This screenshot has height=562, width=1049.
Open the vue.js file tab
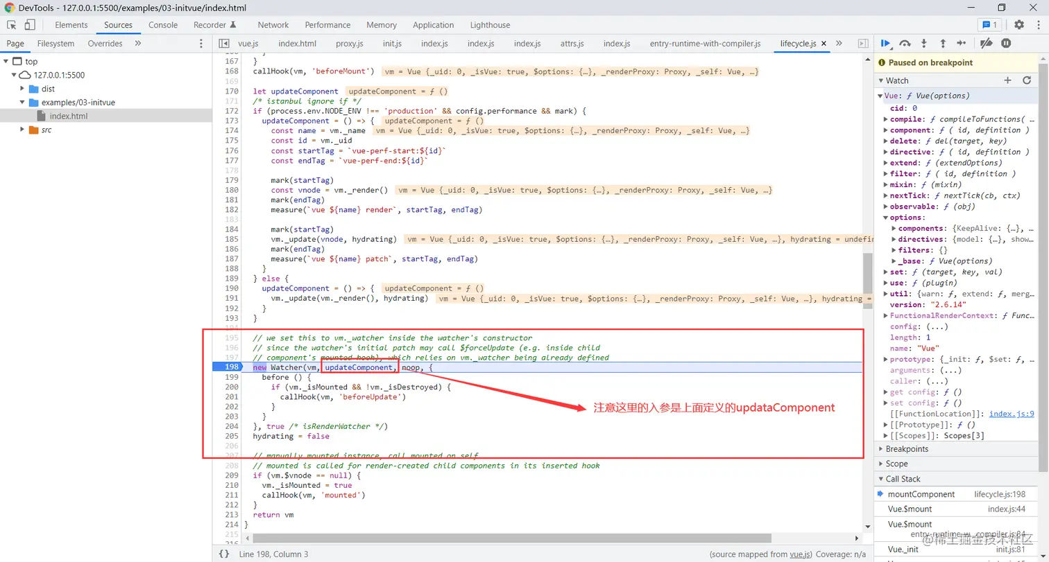[x=248, y=43]
